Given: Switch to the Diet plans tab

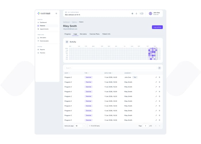Looking at the screenshot, I should [83, 34].
